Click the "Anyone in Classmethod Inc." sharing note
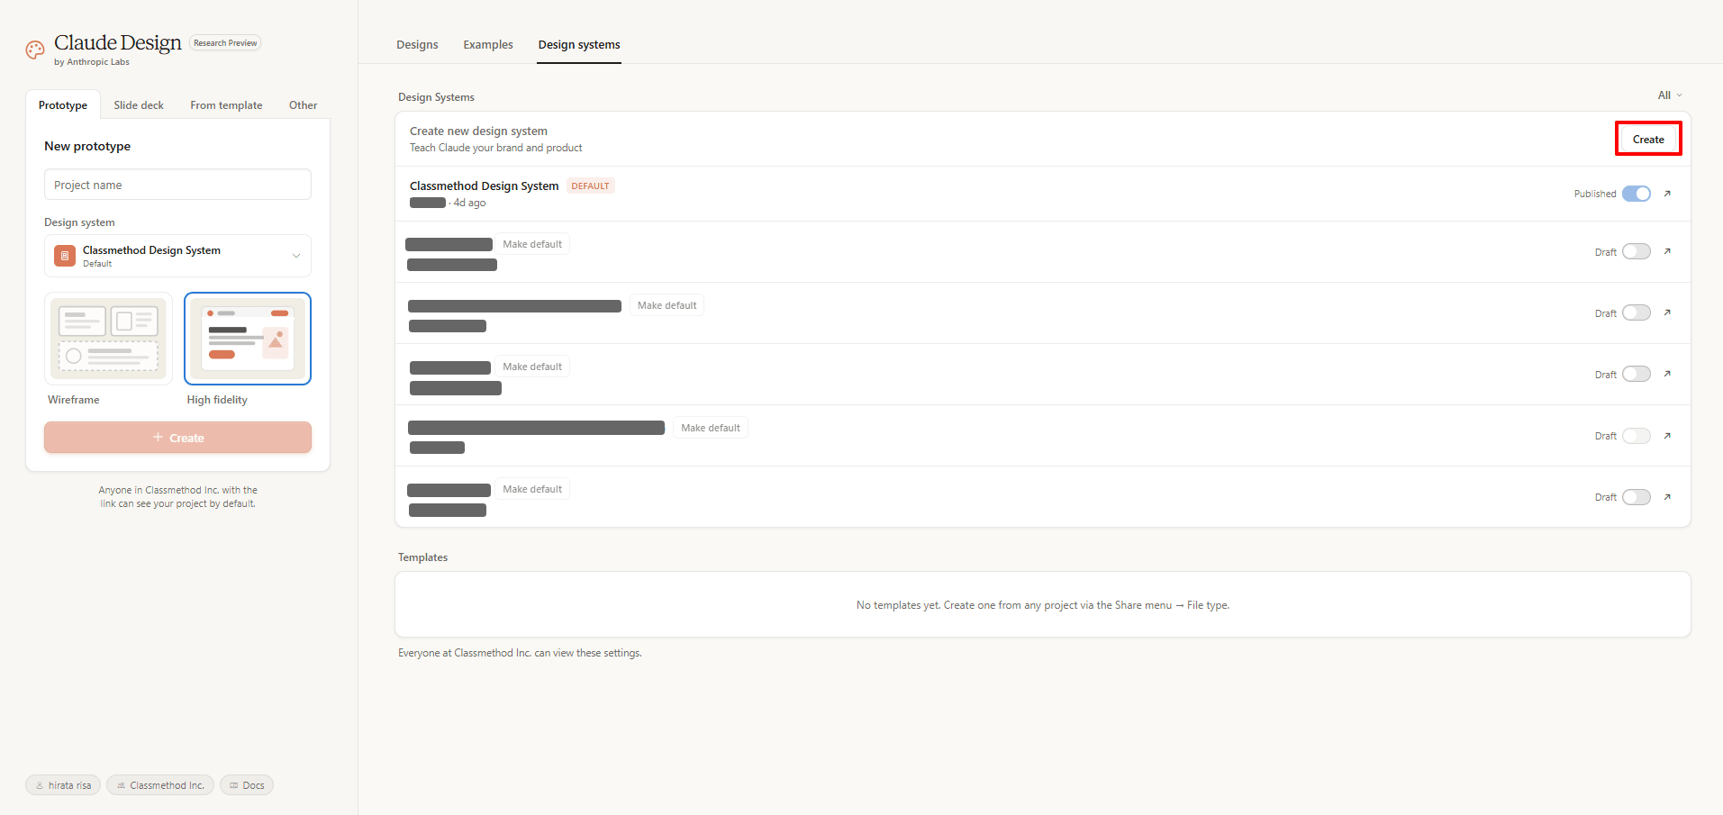This screenshot has width=1723, height=815. [177, 497]
